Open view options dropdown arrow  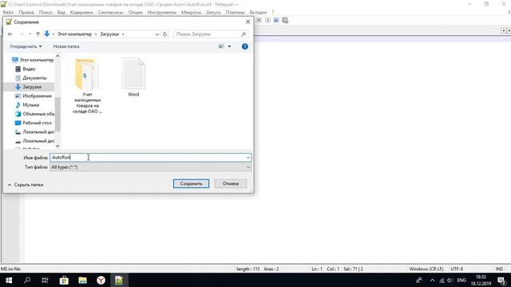(x=229, y=46)
